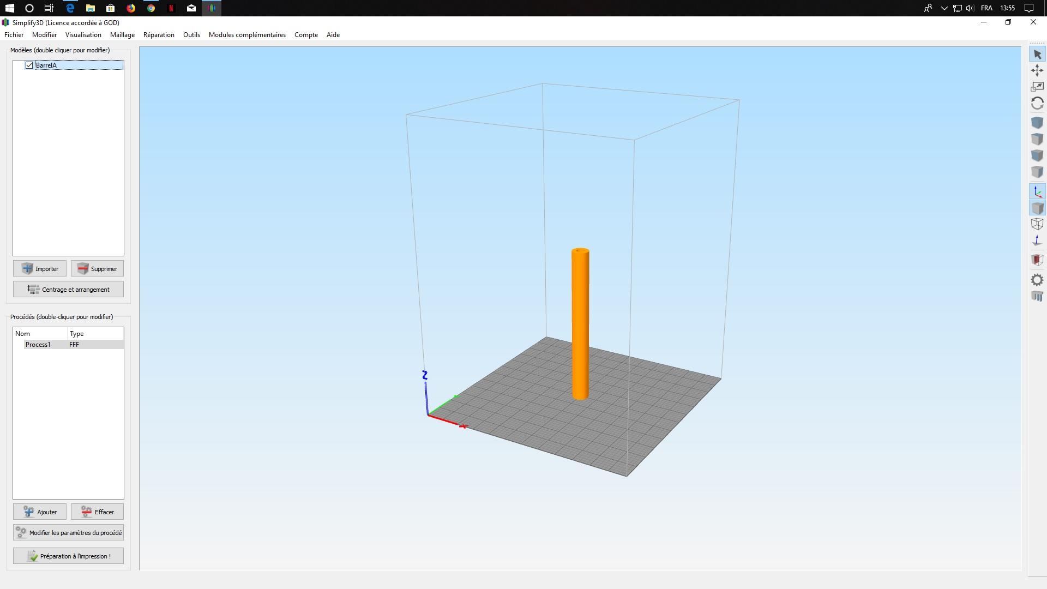1047x589 pixels.
Task: Activate the rotate model tool
Action: (x=1037, y=104)
